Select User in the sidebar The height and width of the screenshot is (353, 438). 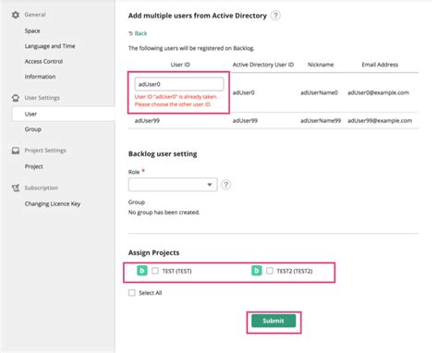point(63,114)
